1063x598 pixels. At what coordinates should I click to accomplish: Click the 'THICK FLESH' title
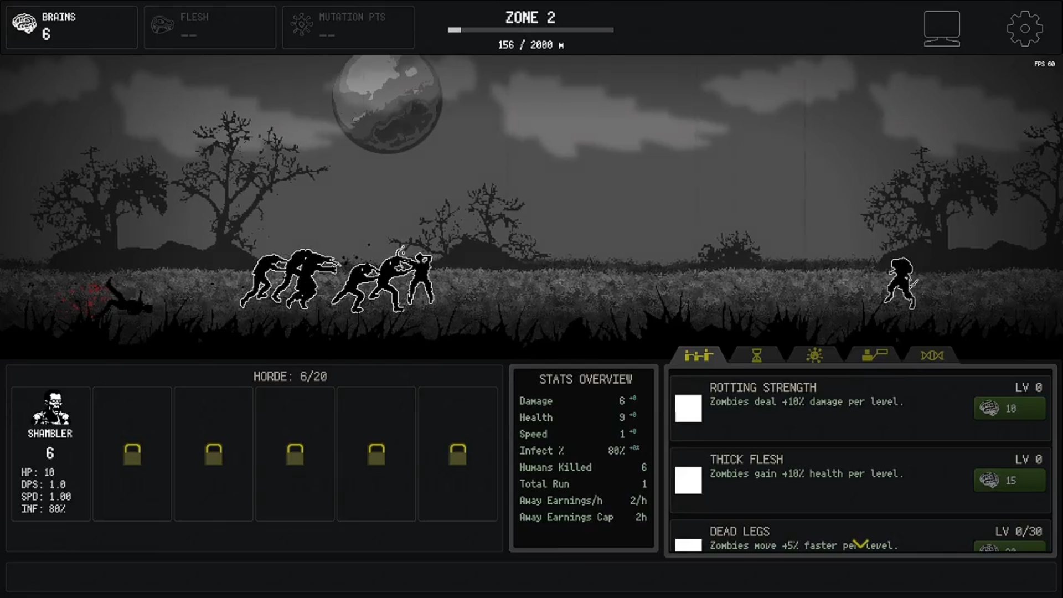click(x=746, y=460)
